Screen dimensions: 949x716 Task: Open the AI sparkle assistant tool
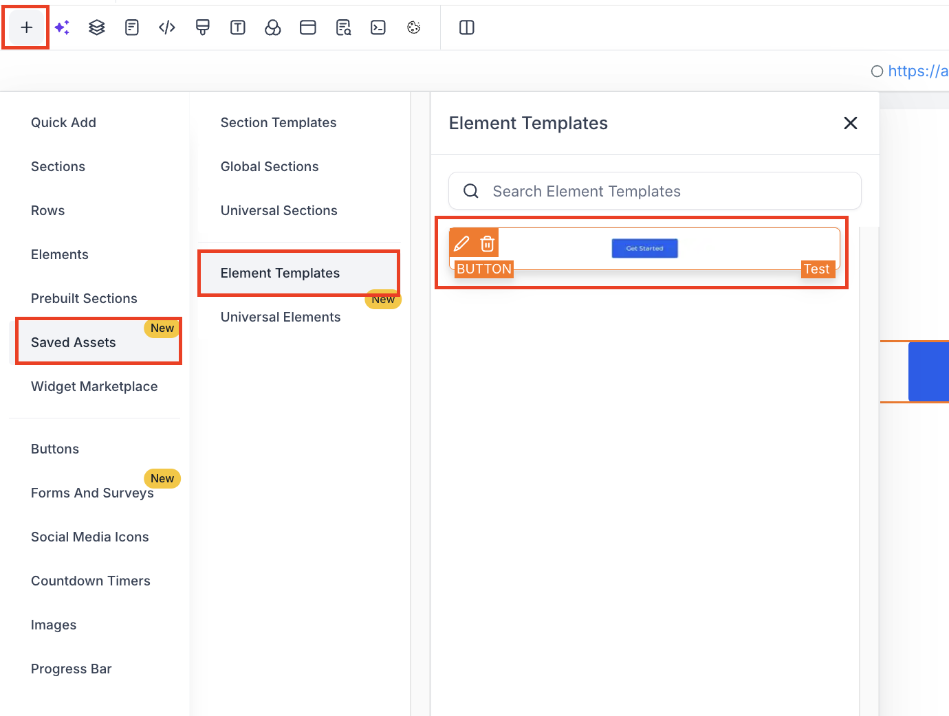click(62, 27)
